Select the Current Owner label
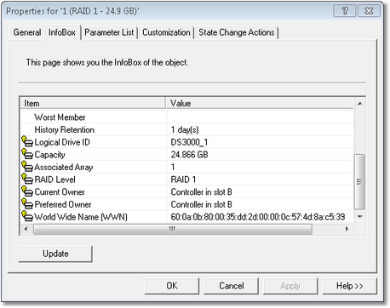This screenshot has width=390, height=308. tap(60, 191)
